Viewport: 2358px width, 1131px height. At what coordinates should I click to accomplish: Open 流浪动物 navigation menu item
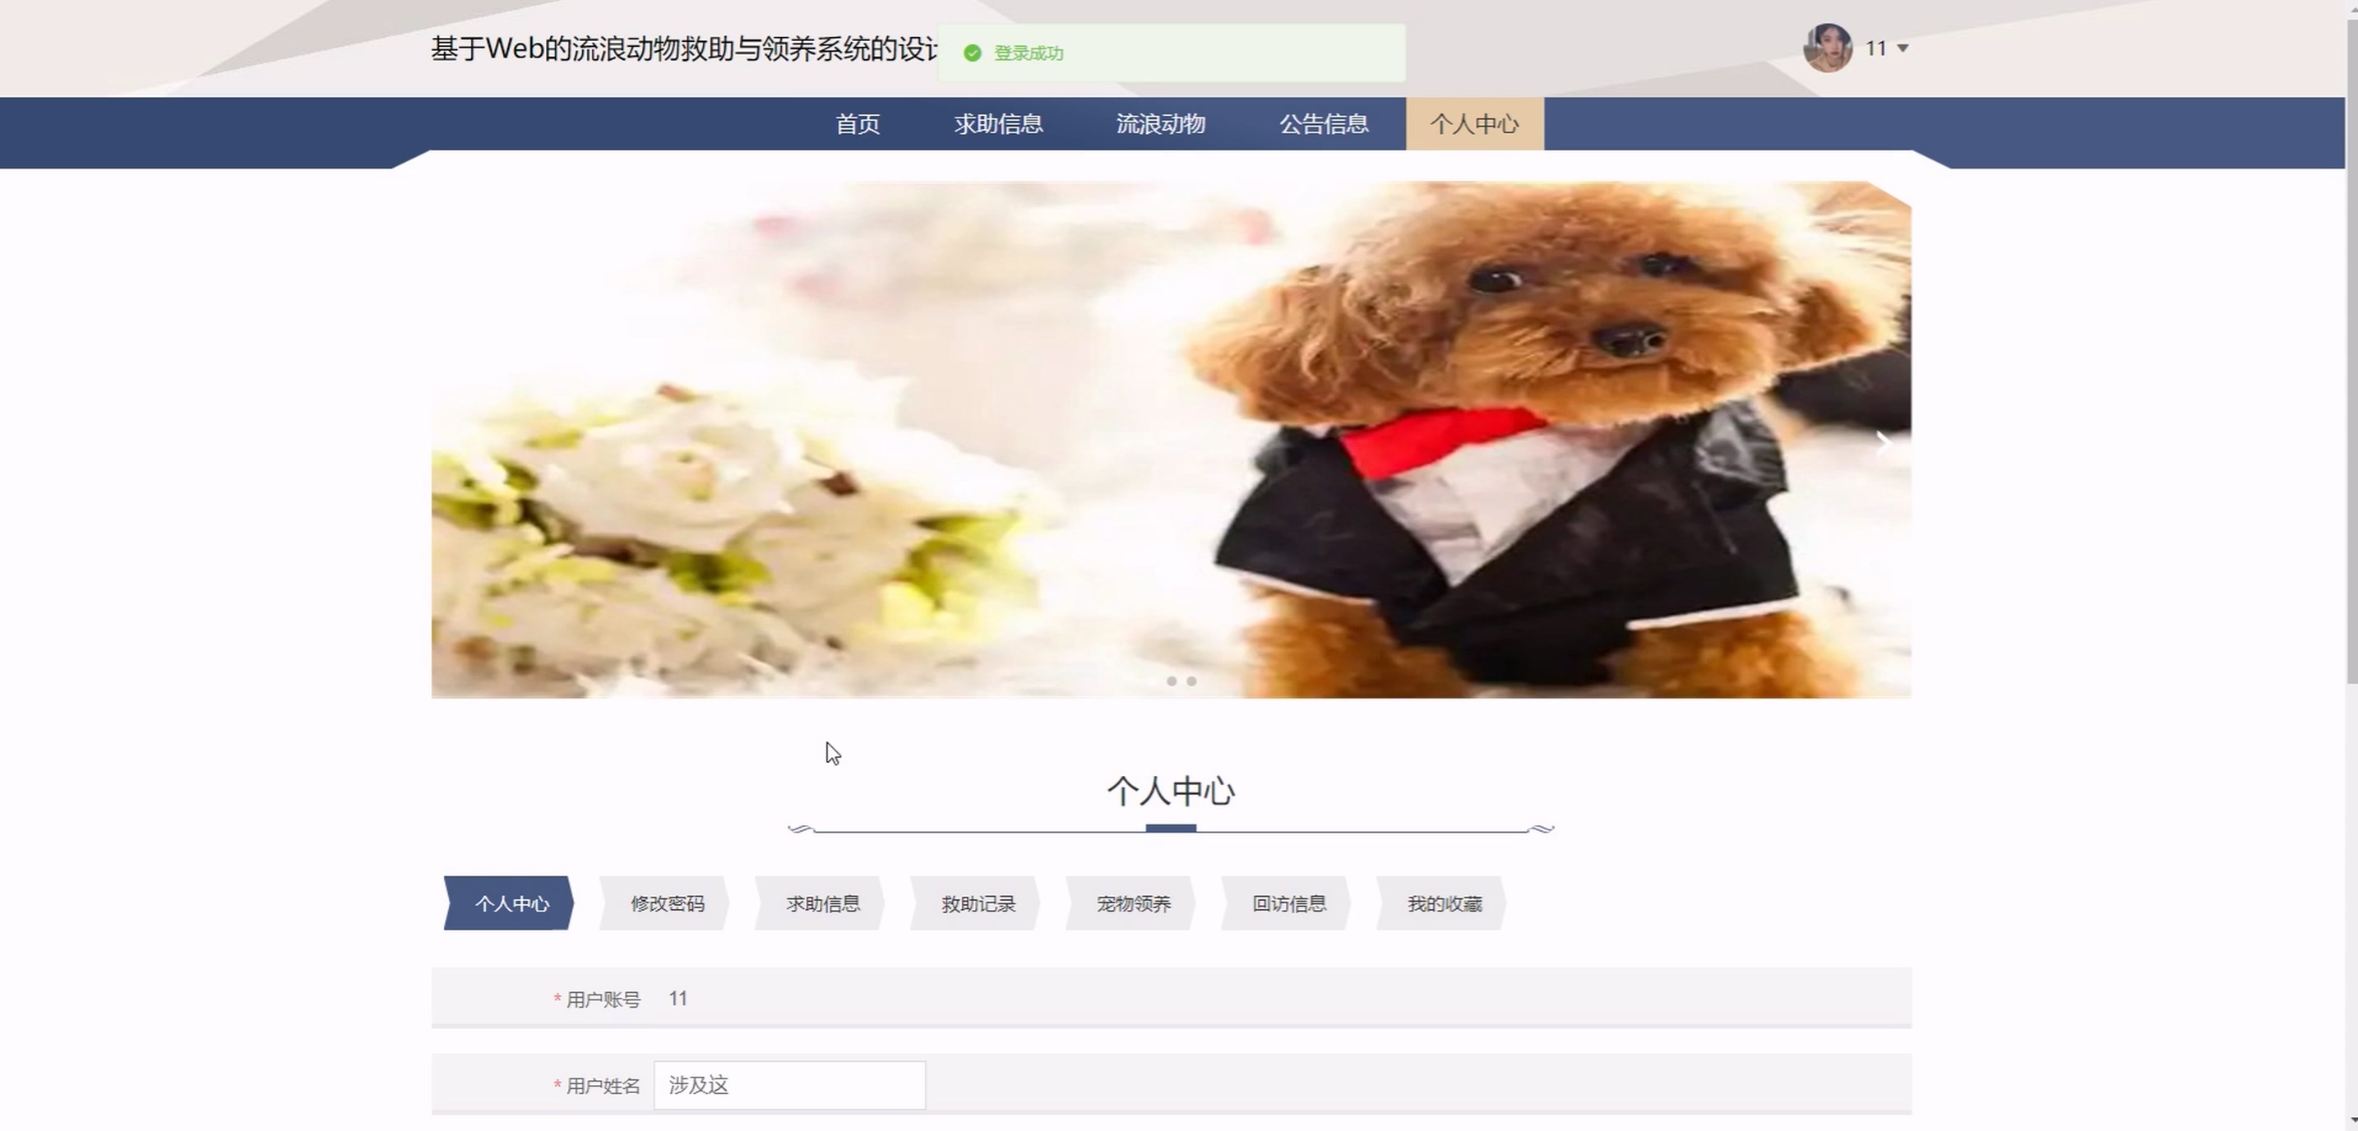pos(1160,124)
